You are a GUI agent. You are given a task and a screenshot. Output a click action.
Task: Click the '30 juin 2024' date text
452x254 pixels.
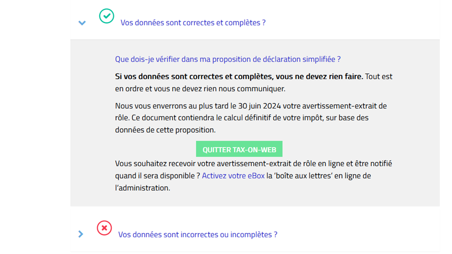pyautogui.click(x=259, y=106)
